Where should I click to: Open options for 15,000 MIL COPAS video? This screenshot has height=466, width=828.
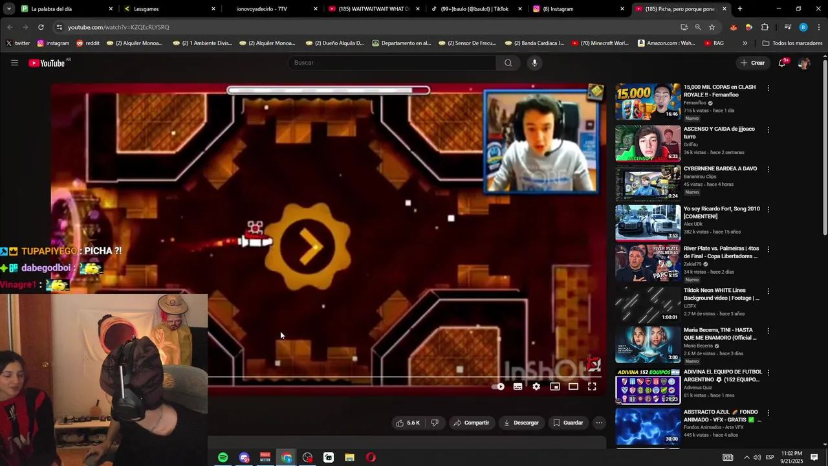[x=768, y=88]
